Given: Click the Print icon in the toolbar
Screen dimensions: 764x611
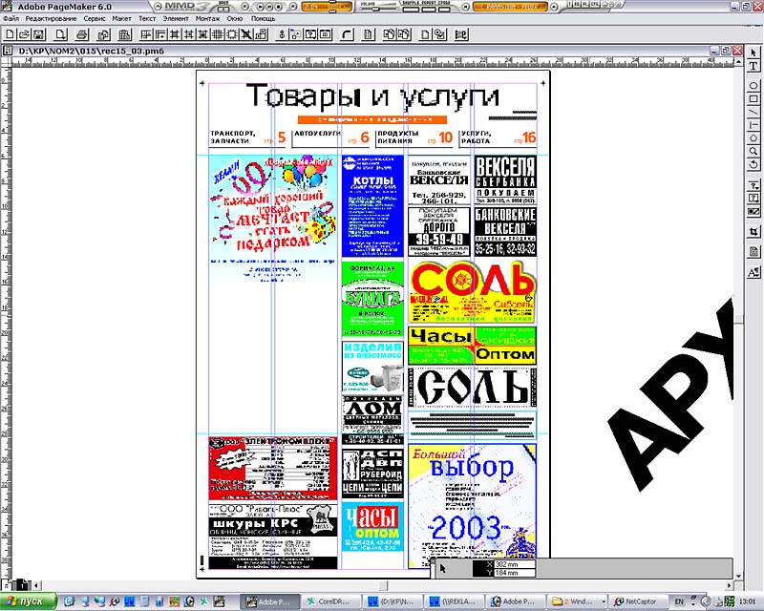Looking at the screenshot, I should pyautogui.click(x=82, y=34).
